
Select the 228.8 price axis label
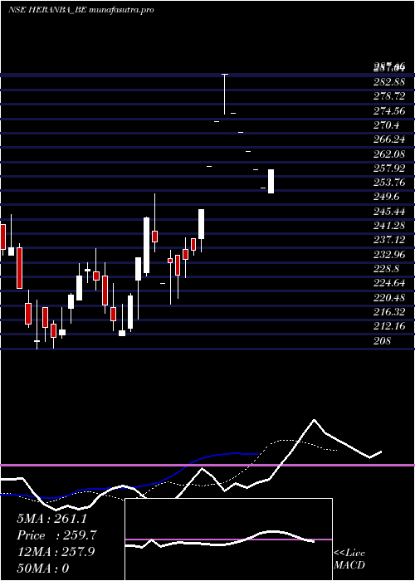pos(387,269)
